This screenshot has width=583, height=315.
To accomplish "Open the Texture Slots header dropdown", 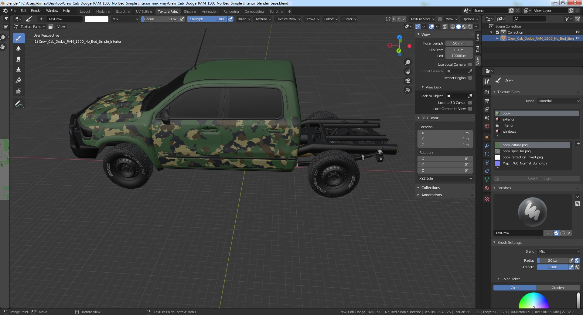I will [x=422, y=19].
